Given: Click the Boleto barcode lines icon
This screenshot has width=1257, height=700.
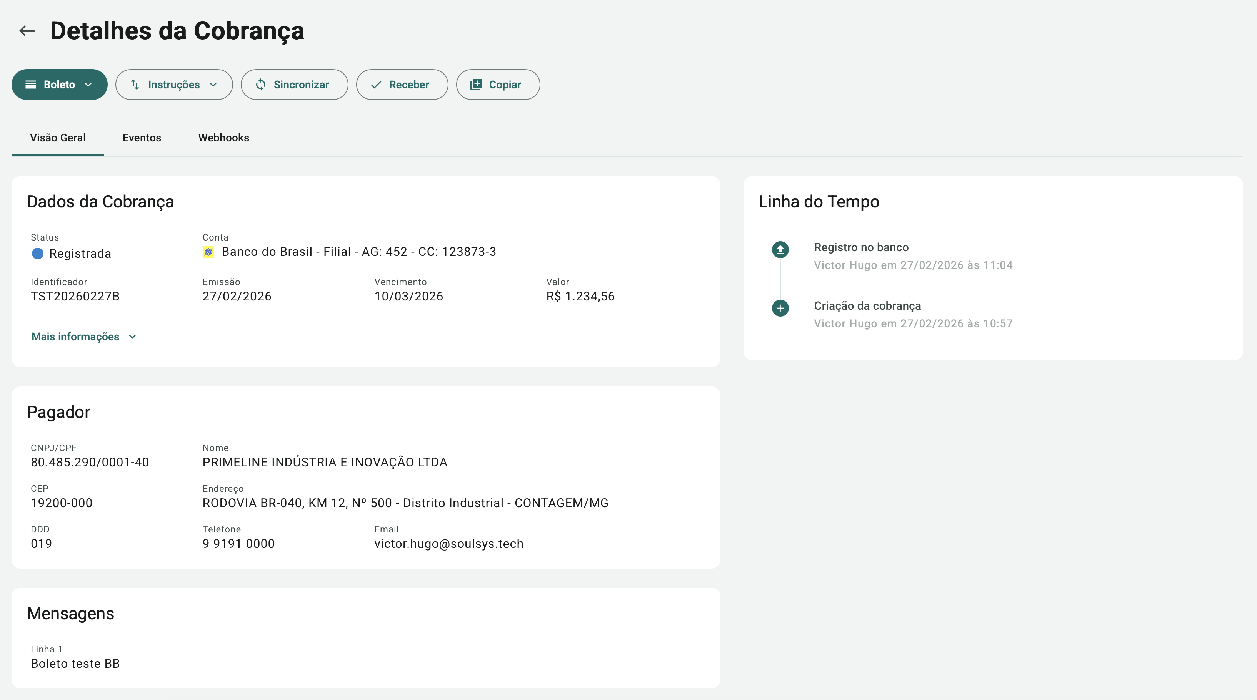Looking at the screenshot, I should point(31,85).
